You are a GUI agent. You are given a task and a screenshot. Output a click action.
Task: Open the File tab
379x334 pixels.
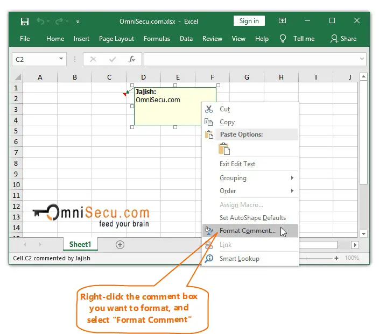(25, 39)
